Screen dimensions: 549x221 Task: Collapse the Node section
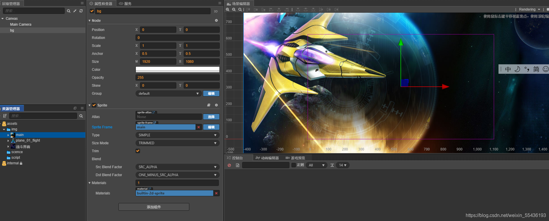[89, 21]
